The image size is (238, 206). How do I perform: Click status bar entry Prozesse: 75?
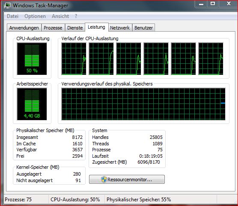[18, 200]
